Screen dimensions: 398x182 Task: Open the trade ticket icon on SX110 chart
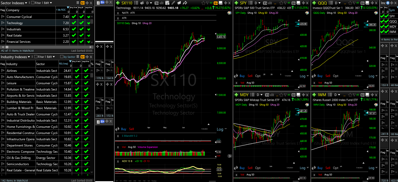142,3
